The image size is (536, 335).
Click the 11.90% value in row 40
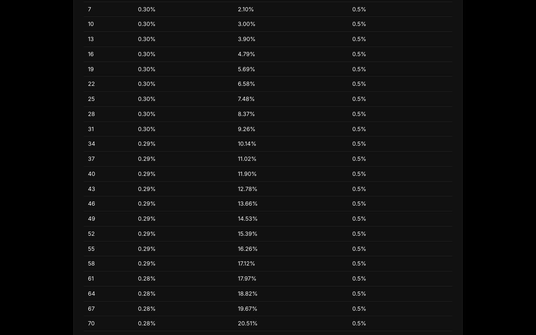click(247, 174)
